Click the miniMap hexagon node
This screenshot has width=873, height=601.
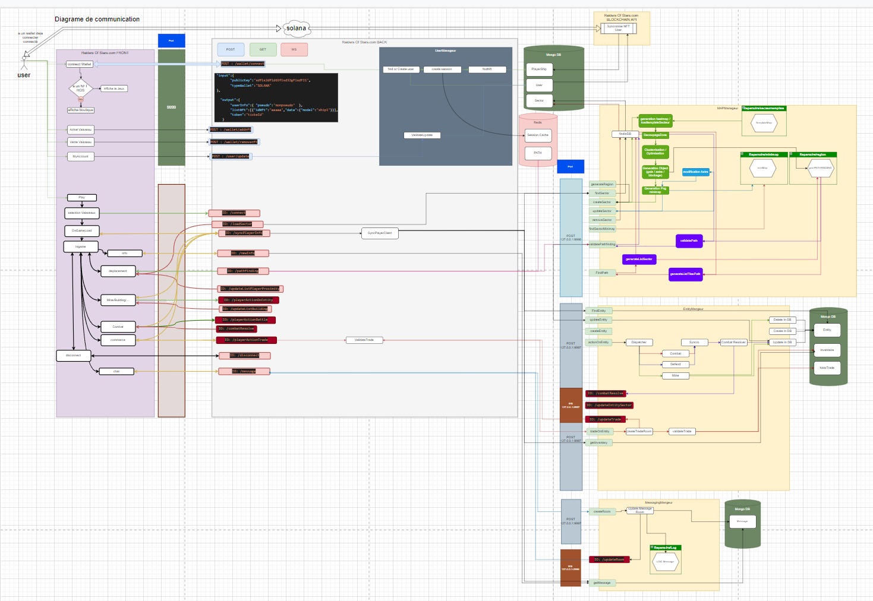(762, 168)
